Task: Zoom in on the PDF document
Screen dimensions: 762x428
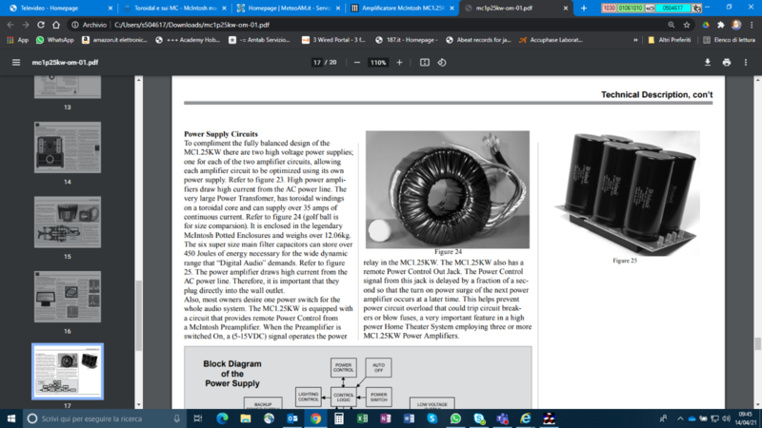Action: (x=399, y=62)
